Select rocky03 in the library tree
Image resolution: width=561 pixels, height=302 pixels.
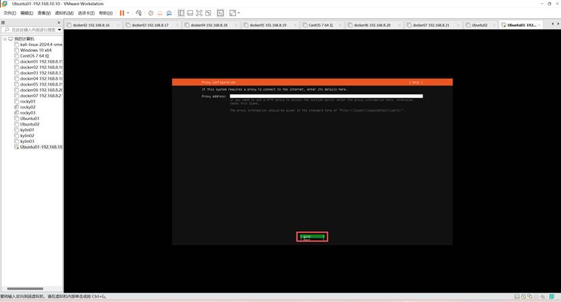pos(25,113)
